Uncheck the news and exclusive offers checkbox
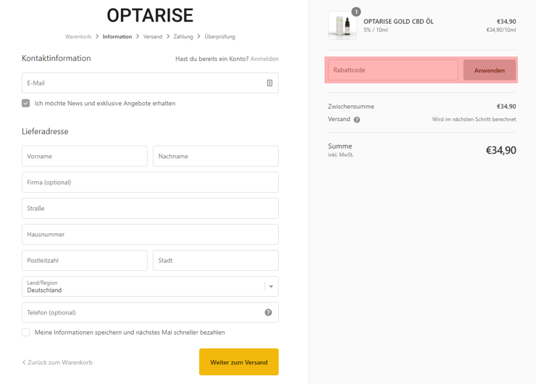 [x=25, y=104]
